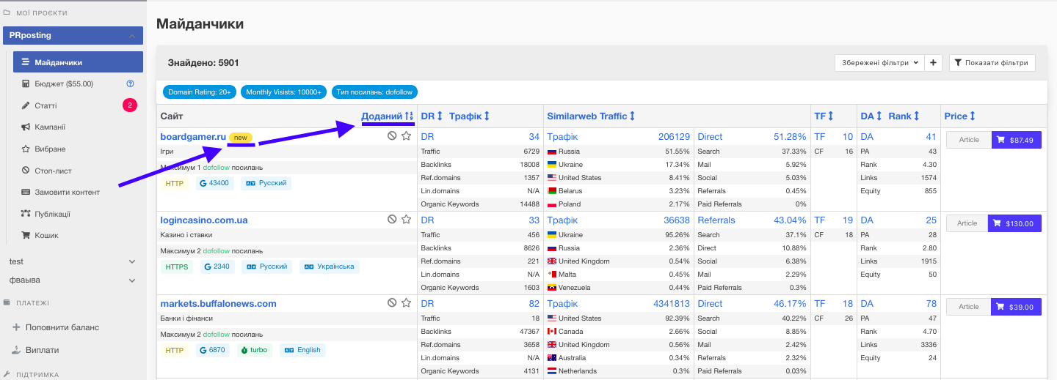Collapse the PRposting project dropdown
1057x380 pixels.
coord(131,36)
